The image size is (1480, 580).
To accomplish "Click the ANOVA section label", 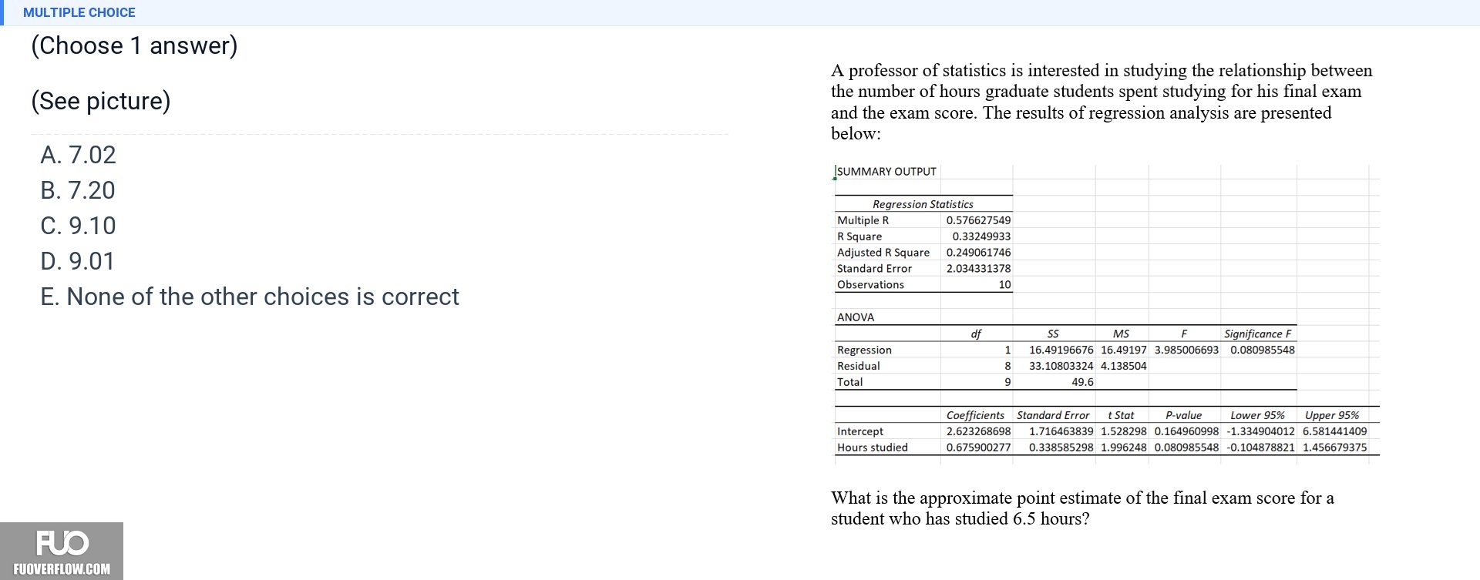I will click(x=856, y=317).
